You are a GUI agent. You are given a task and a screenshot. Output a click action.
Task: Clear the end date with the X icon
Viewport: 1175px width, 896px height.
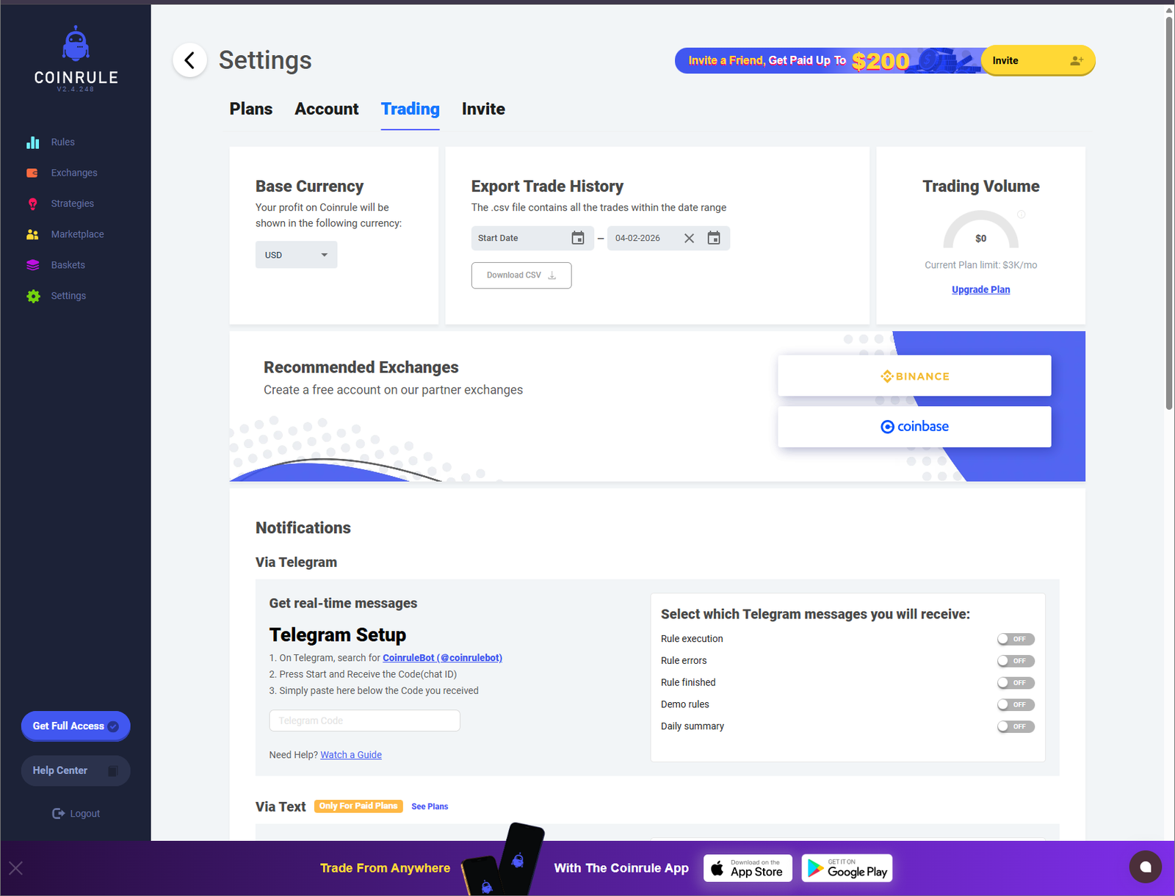click(689, 238)
